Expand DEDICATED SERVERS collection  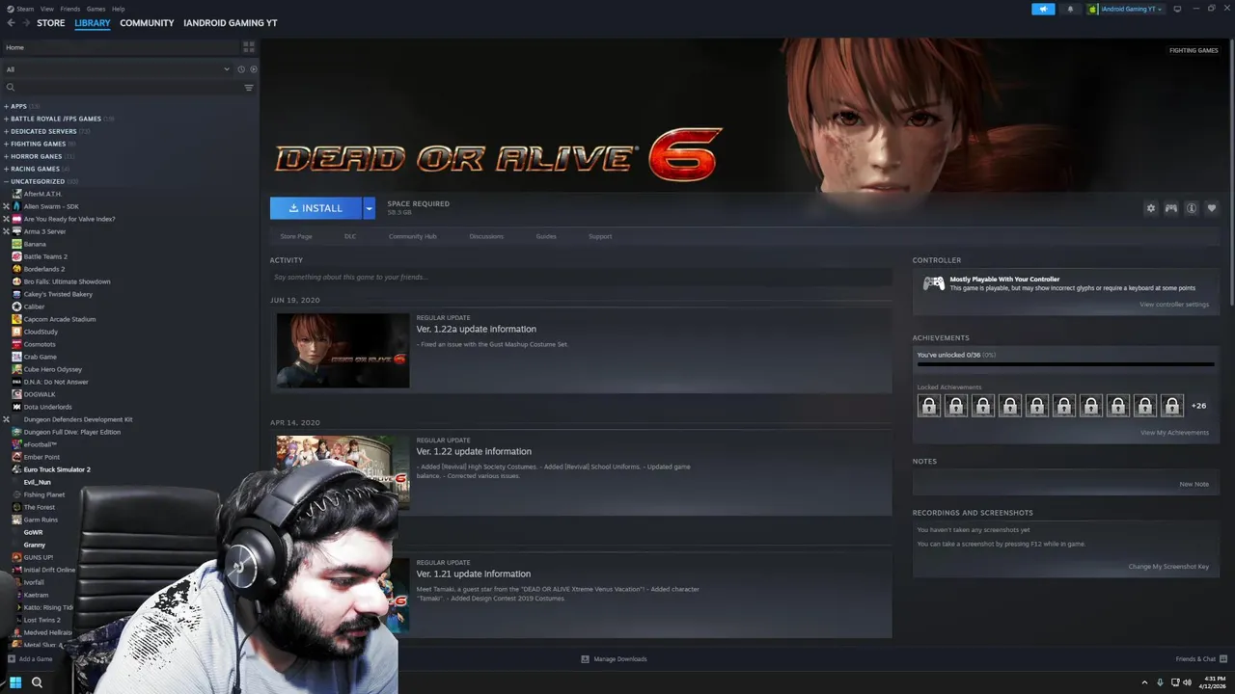click(6, 131)
